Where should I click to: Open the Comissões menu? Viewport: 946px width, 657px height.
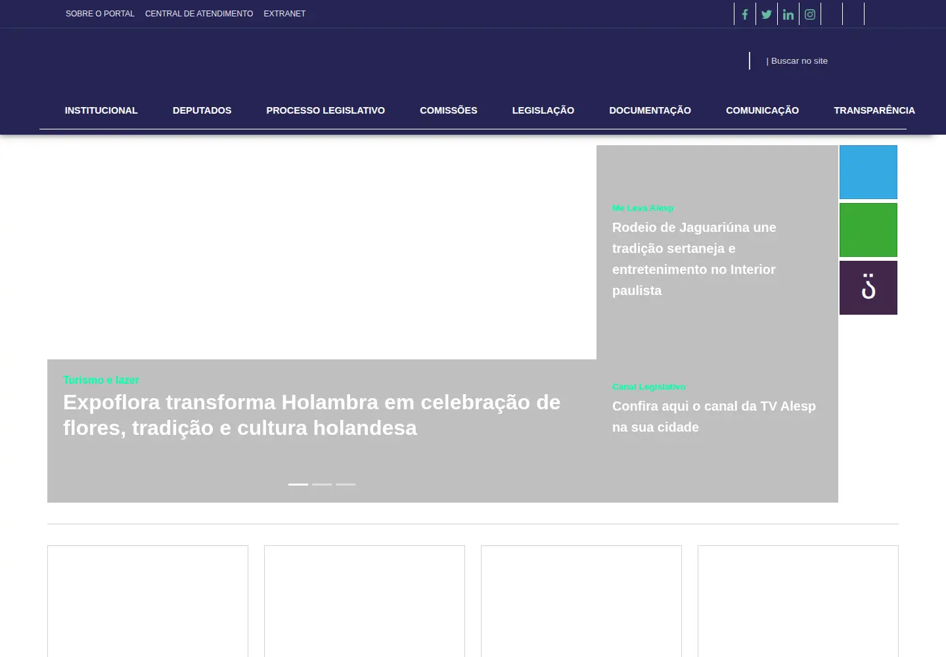pos(449,110)
